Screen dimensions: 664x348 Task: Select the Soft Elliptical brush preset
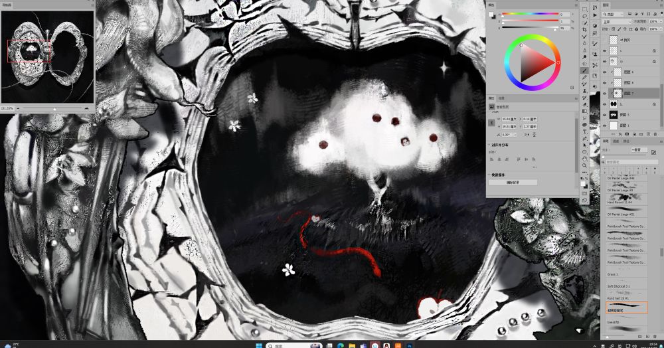point(625,283)
